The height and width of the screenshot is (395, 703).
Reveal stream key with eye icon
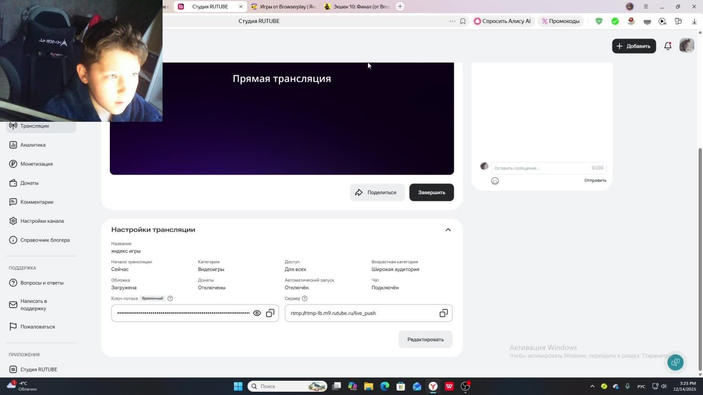(x=257, y=313)
